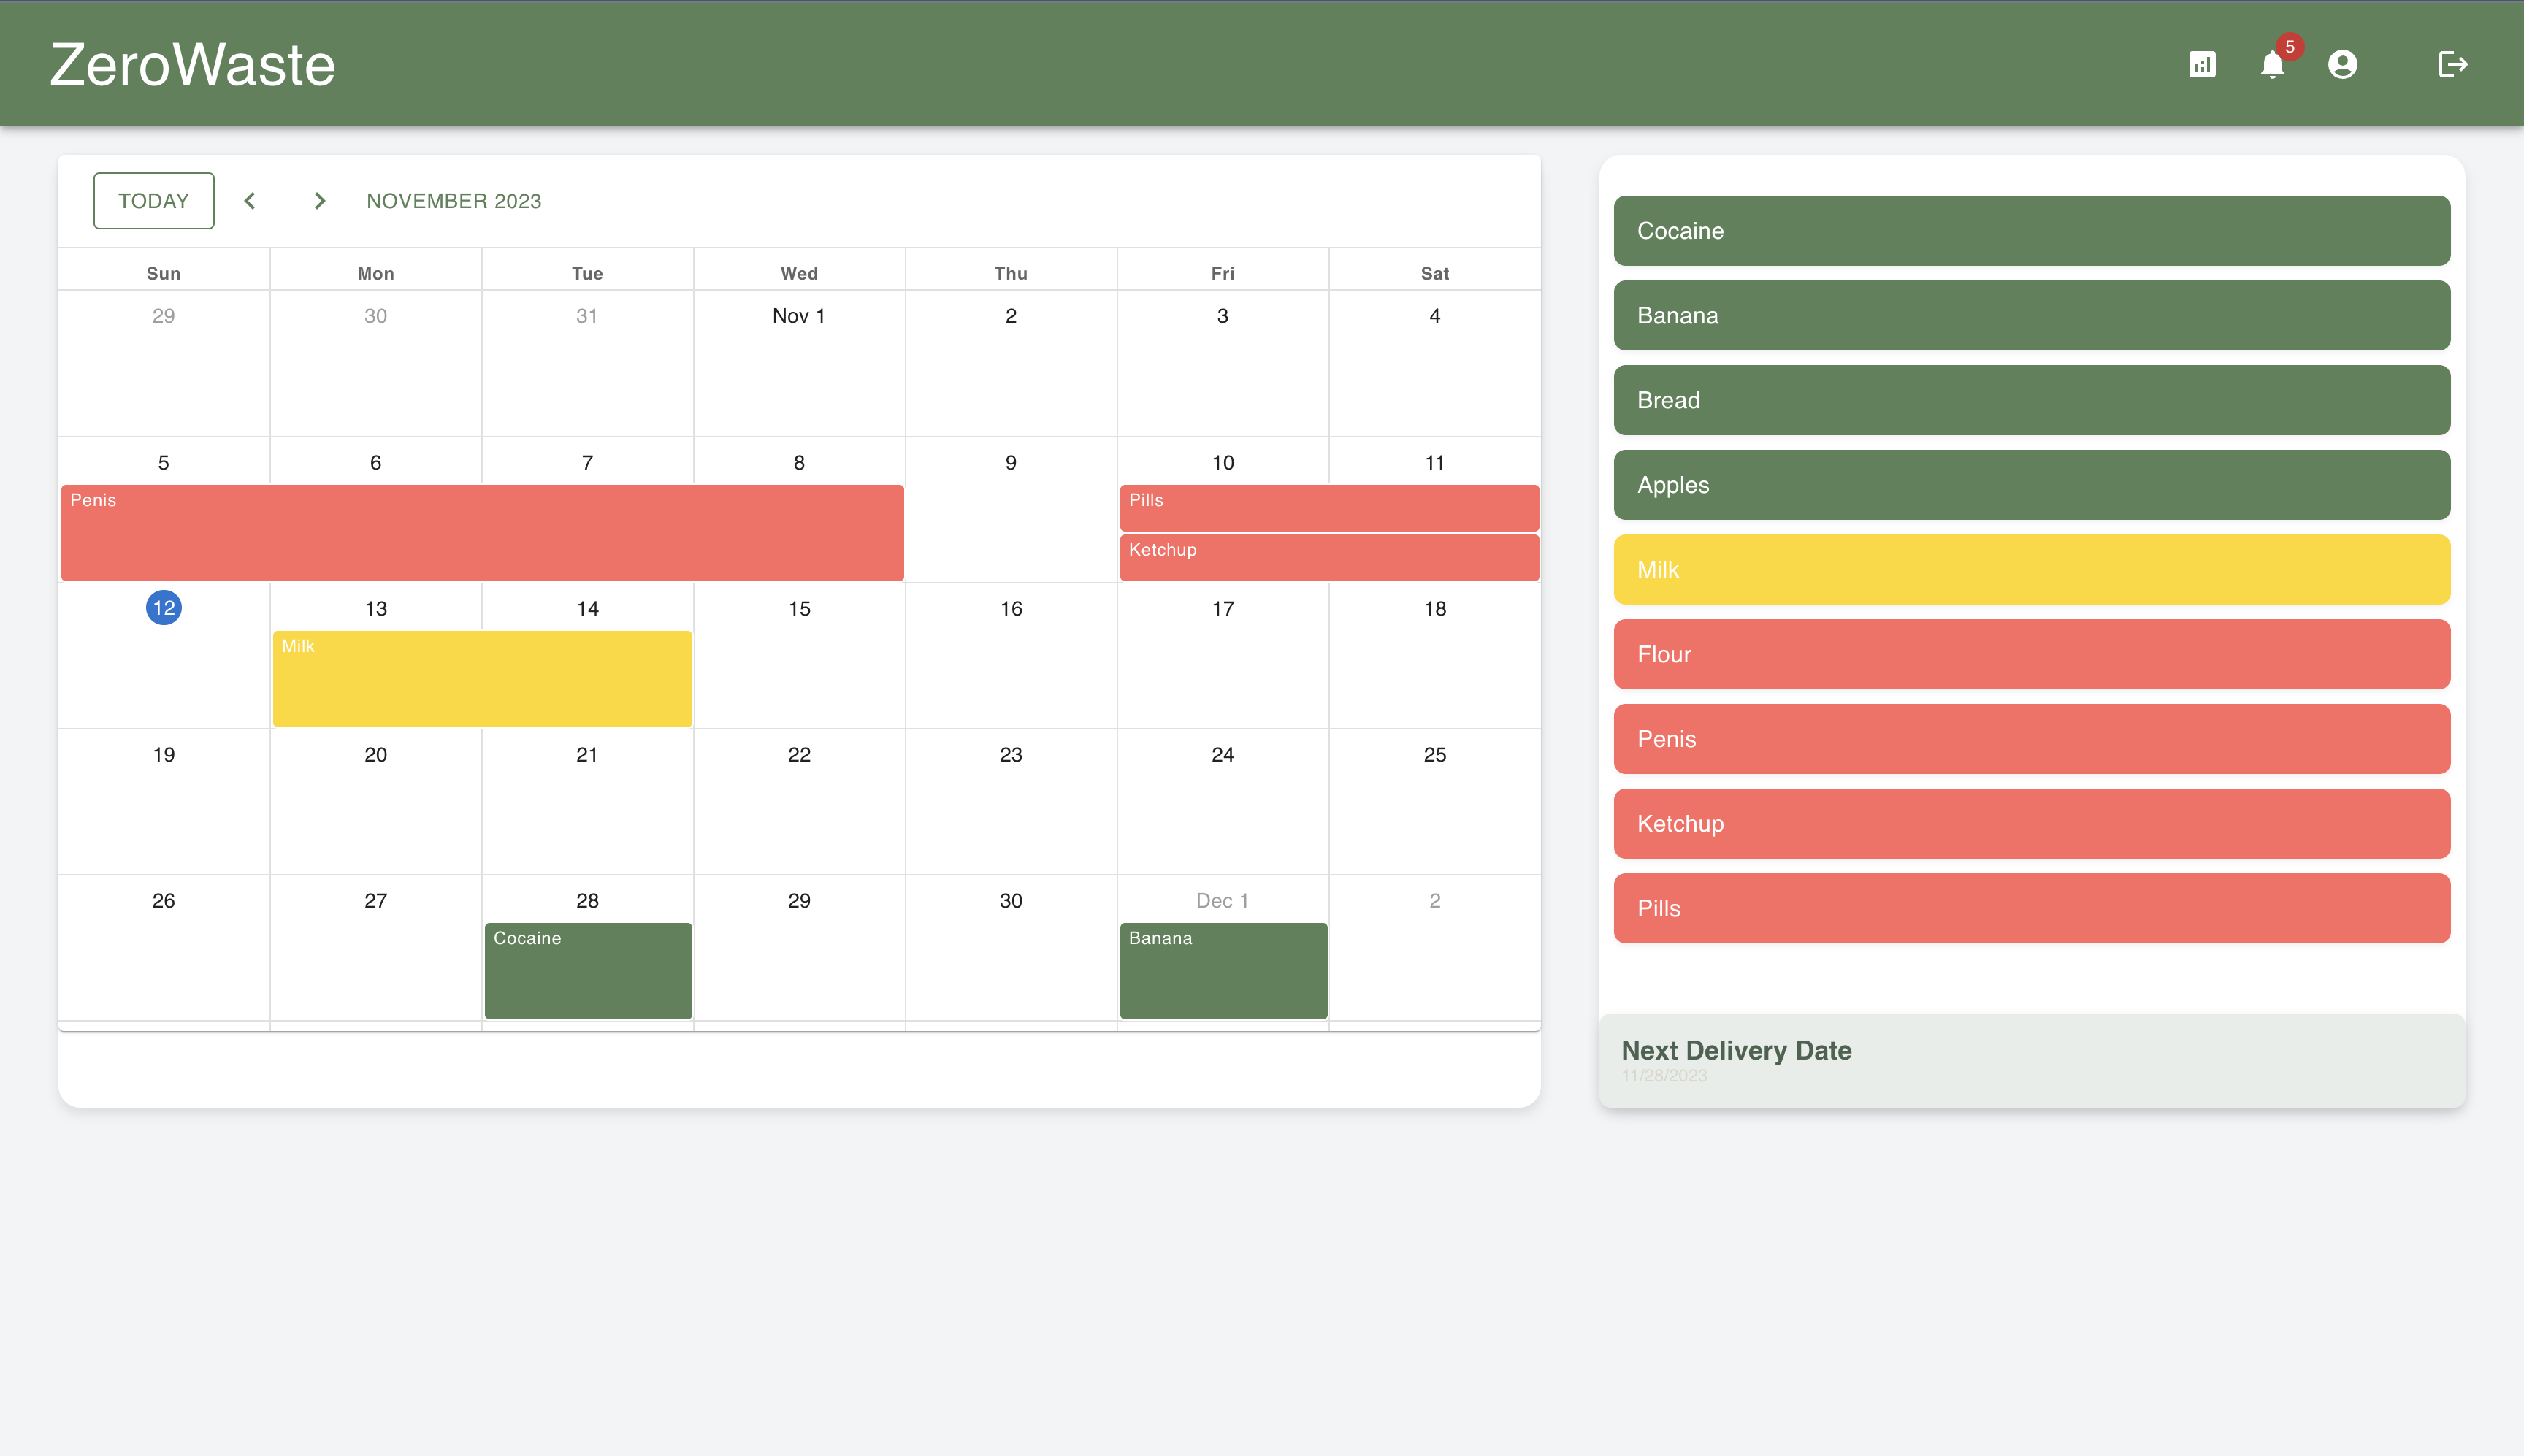Open notifications bell with 5 badge

[x=2272, y=65]
